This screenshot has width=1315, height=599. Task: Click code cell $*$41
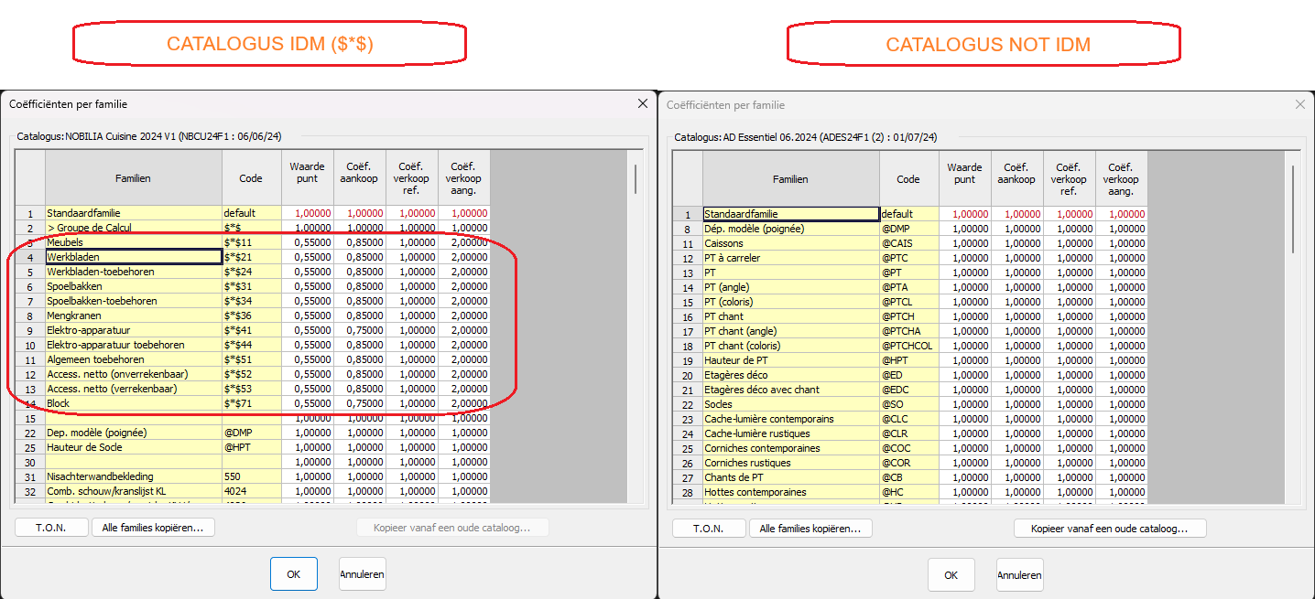251,330
